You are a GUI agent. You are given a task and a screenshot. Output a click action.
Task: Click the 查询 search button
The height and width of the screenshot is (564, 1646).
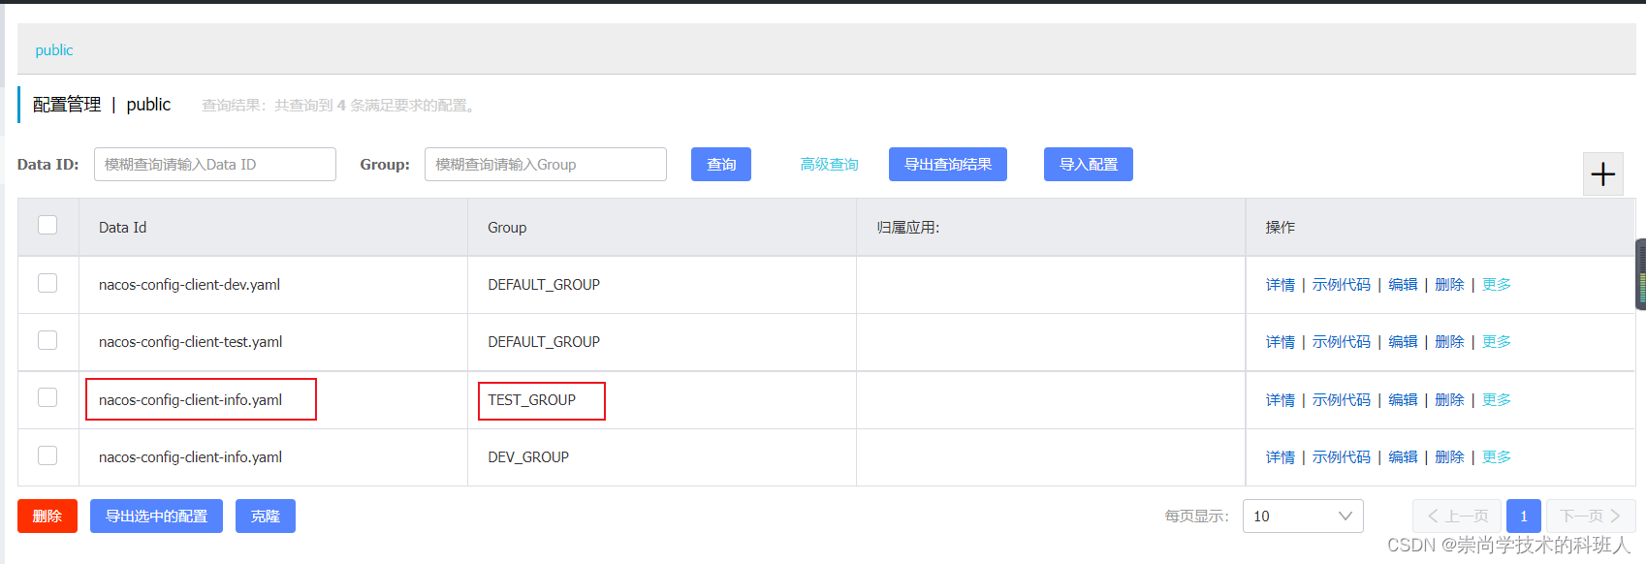721,165
